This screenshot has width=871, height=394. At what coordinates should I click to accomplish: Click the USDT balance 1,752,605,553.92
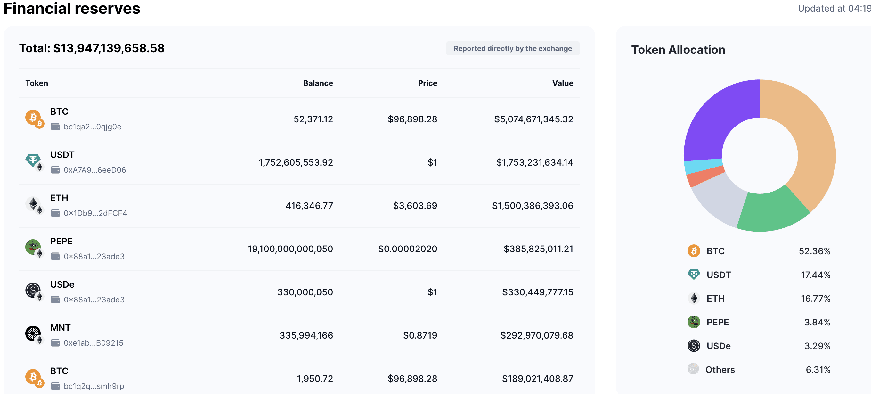pos(296,162)
